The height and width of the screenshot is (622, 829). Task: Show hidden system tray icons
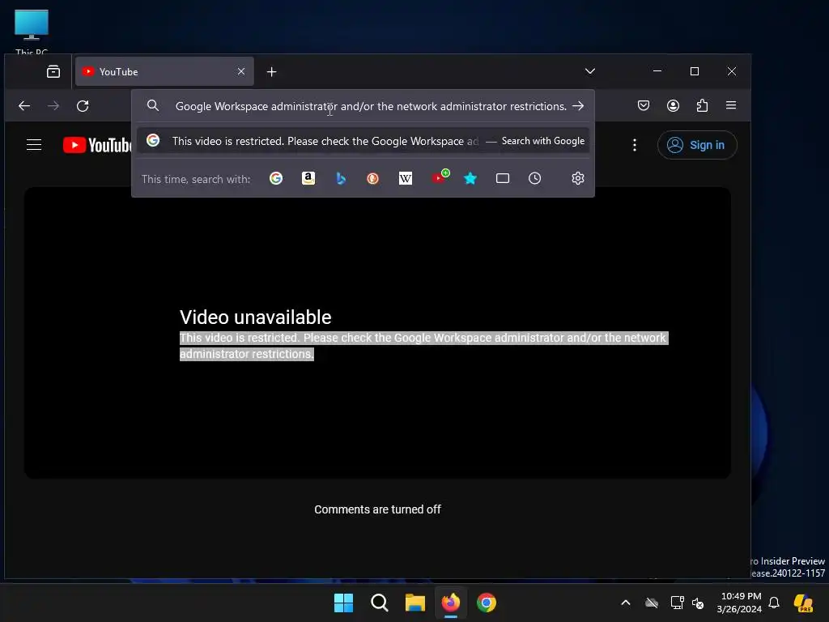click(x=626, y=603)
